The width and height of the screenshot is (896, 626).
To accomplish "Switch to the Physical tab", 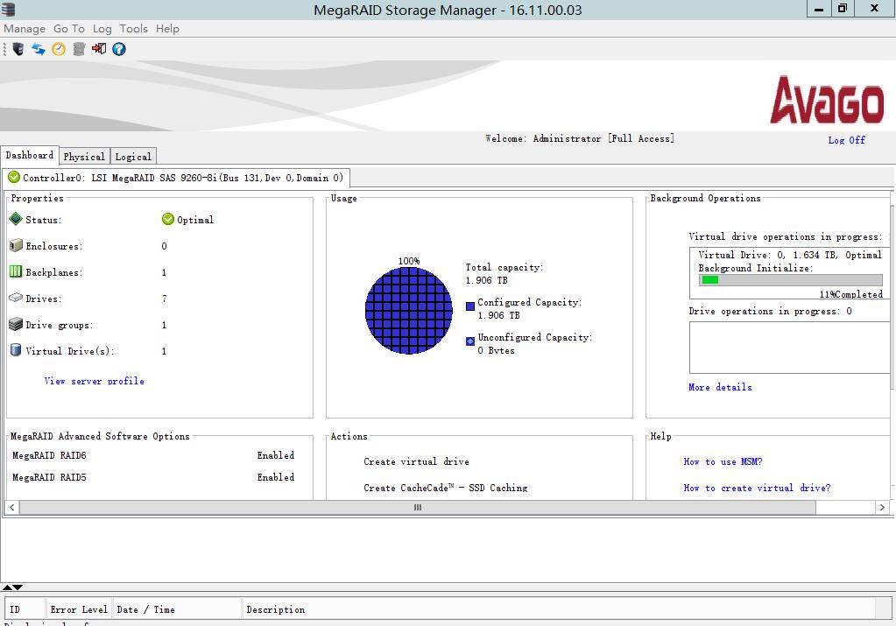I will pyautogui.click(x=84, y=157).
